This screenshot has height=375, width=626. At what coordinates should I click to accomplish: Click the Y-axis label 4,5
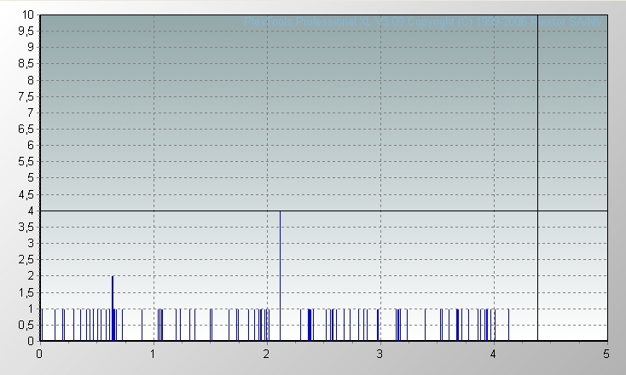(x=26, y=194)
